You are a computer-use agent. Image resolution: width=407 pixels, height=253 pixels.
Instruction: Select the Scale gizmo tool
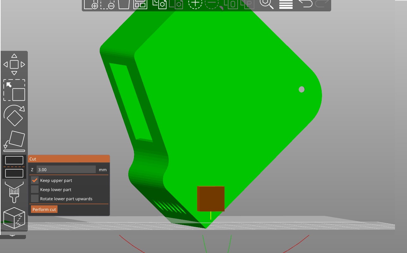click(14, 90)
